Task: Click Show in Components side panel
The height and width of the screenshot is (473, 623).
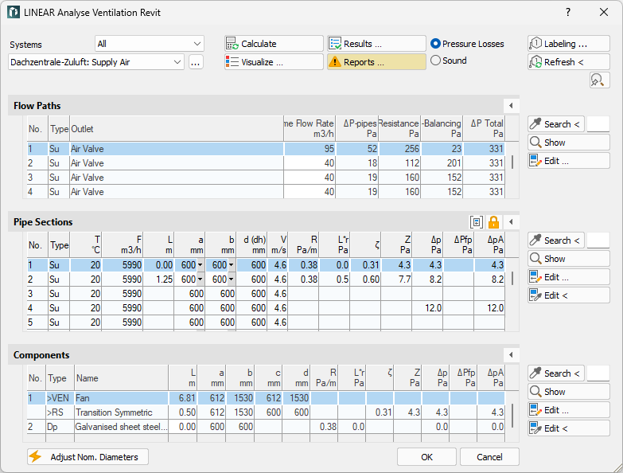Action: click(569, 392)
